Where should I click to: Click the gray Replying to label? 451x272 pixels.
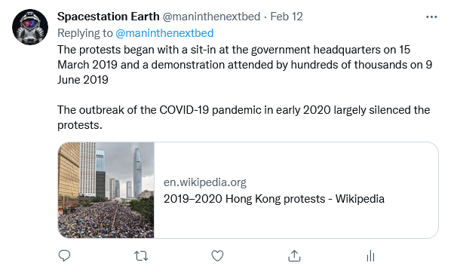(85, 33)
